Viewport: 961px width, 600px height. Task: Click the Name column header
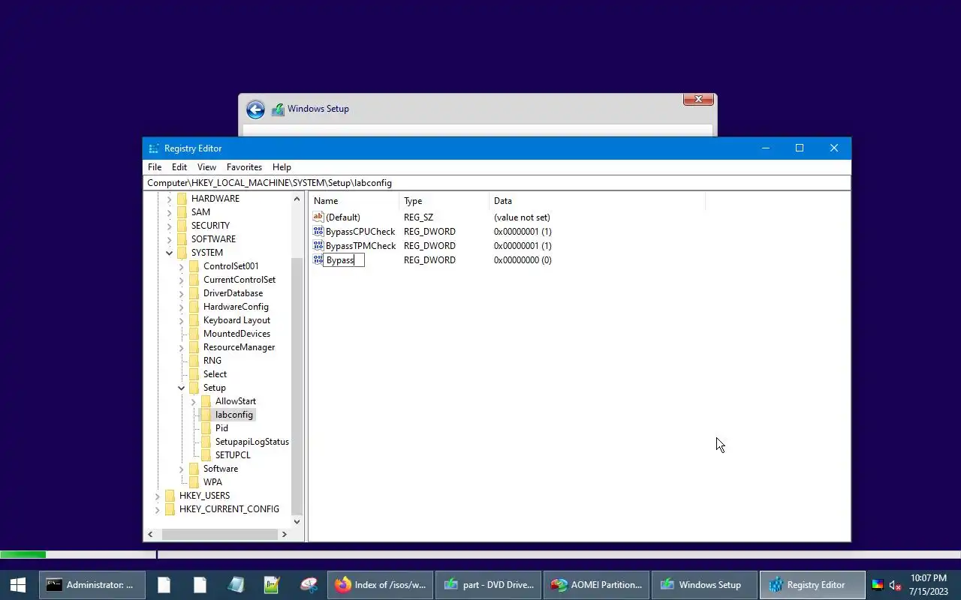coord(354,201)
